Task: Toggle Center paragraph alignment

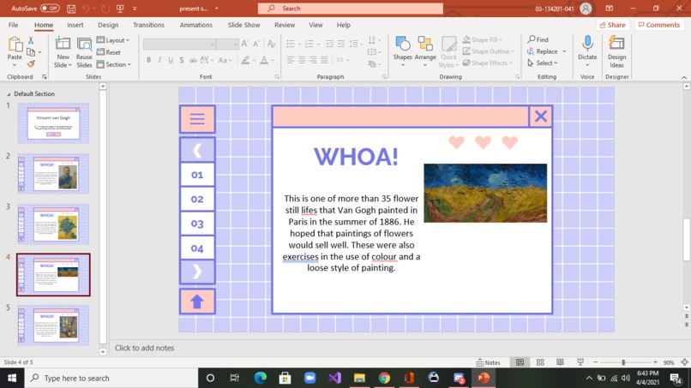Action: coord(302,60)
